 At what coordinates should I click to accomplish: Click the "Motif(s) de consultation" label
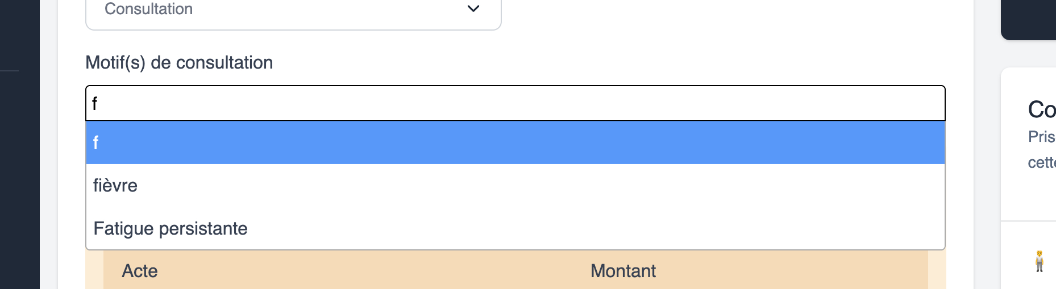[179, 62]
